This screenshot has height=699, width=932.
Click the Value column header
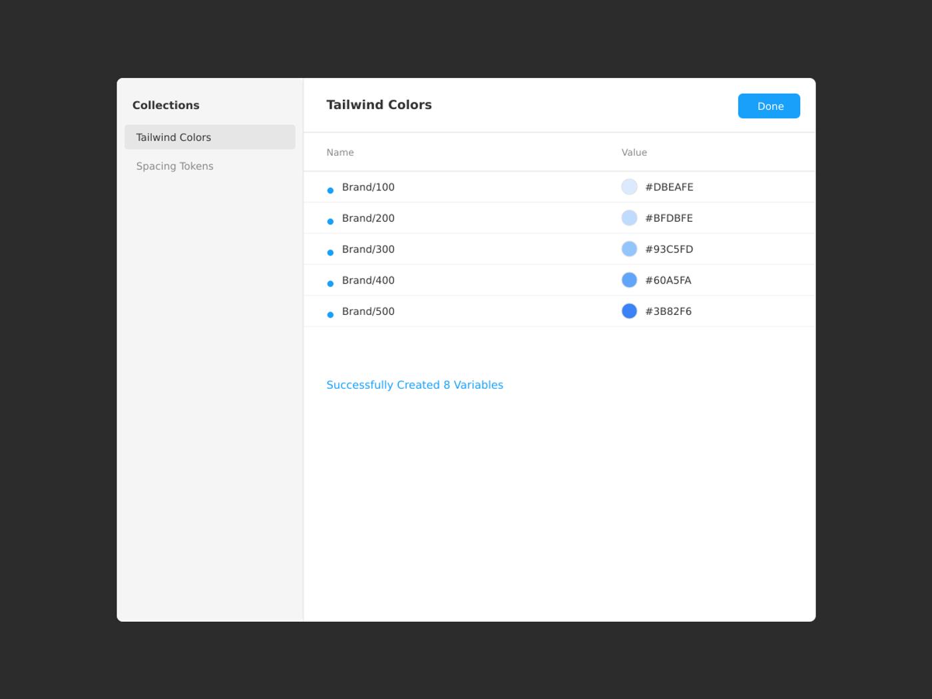[634, 152]
